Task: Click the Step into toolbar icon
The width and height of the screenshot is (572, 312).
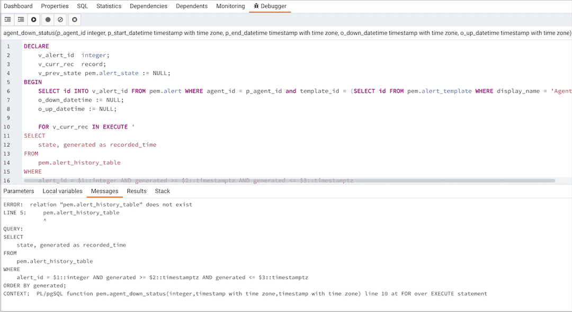Action: [7, 20]
